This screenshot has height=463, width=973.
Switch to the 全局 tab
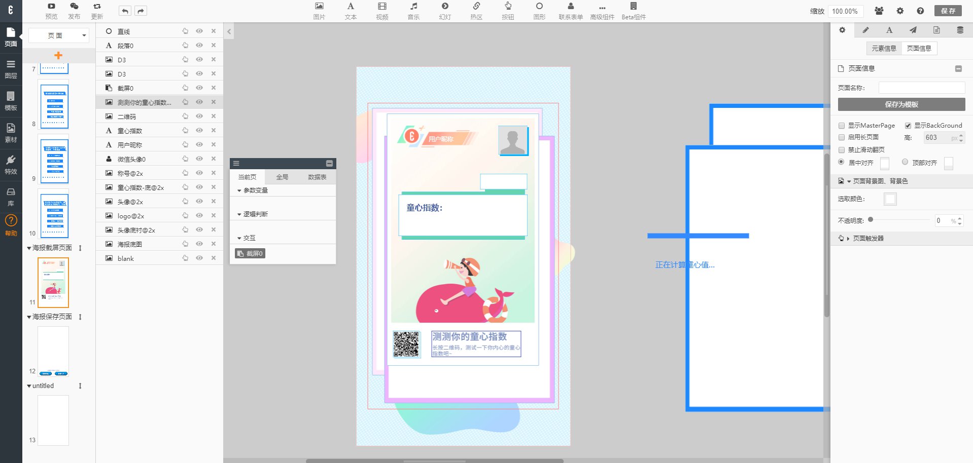[x=282, y=177]
